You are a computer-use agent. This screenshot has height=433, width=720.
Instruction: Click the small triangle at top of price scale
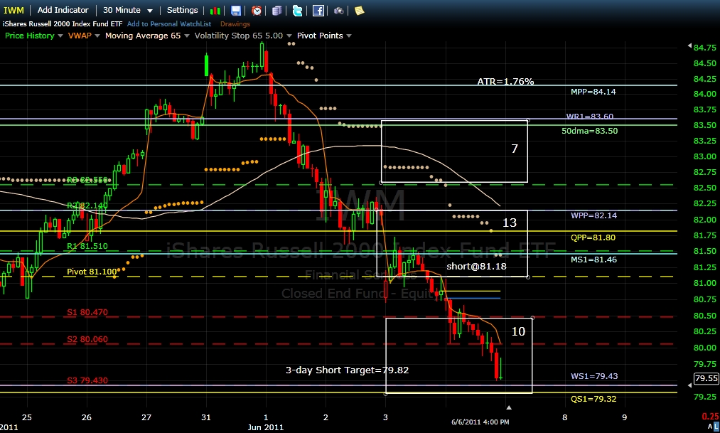coord(689,46)
